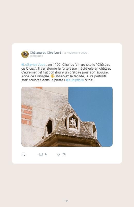Click the like count 30

coord(64,154)
